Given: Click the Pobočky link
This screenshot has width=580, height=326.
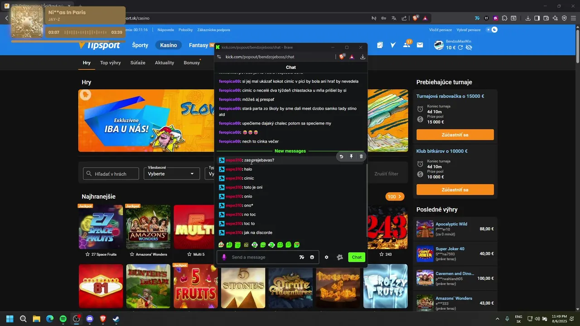Looking at the screenshot, I should [x=186, y=30].
